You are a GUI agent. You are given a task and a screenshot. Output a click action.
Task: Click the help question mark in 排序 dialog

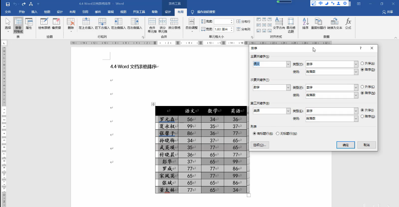pos(361,48)
